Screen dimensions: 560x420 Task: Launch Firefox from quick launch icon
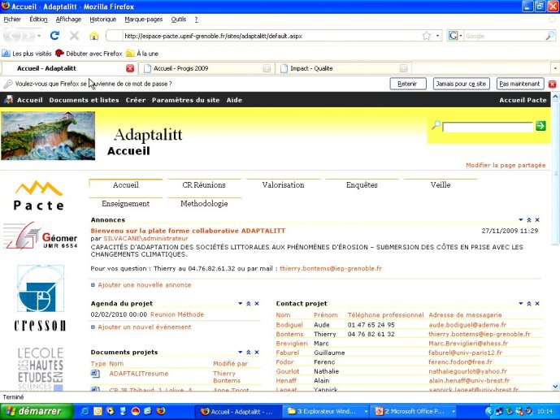[161, 411]
